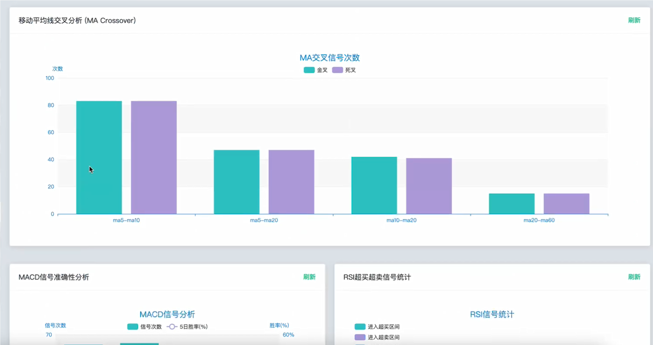Click the RSI信号统计 chart title
653x345 pixels.
492,314
